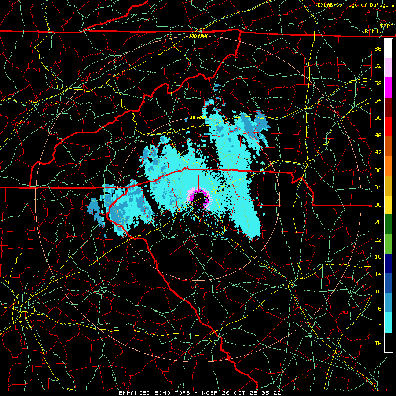The width and height of the screenshot is (396, 396).
Task: Click the legend value "30"
Action: pos(378,205)
